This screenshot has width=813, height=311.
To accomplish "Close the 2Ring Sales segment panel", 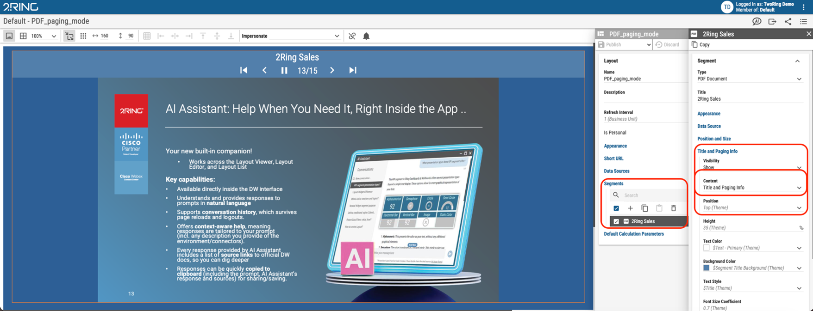I will [808, 34].
